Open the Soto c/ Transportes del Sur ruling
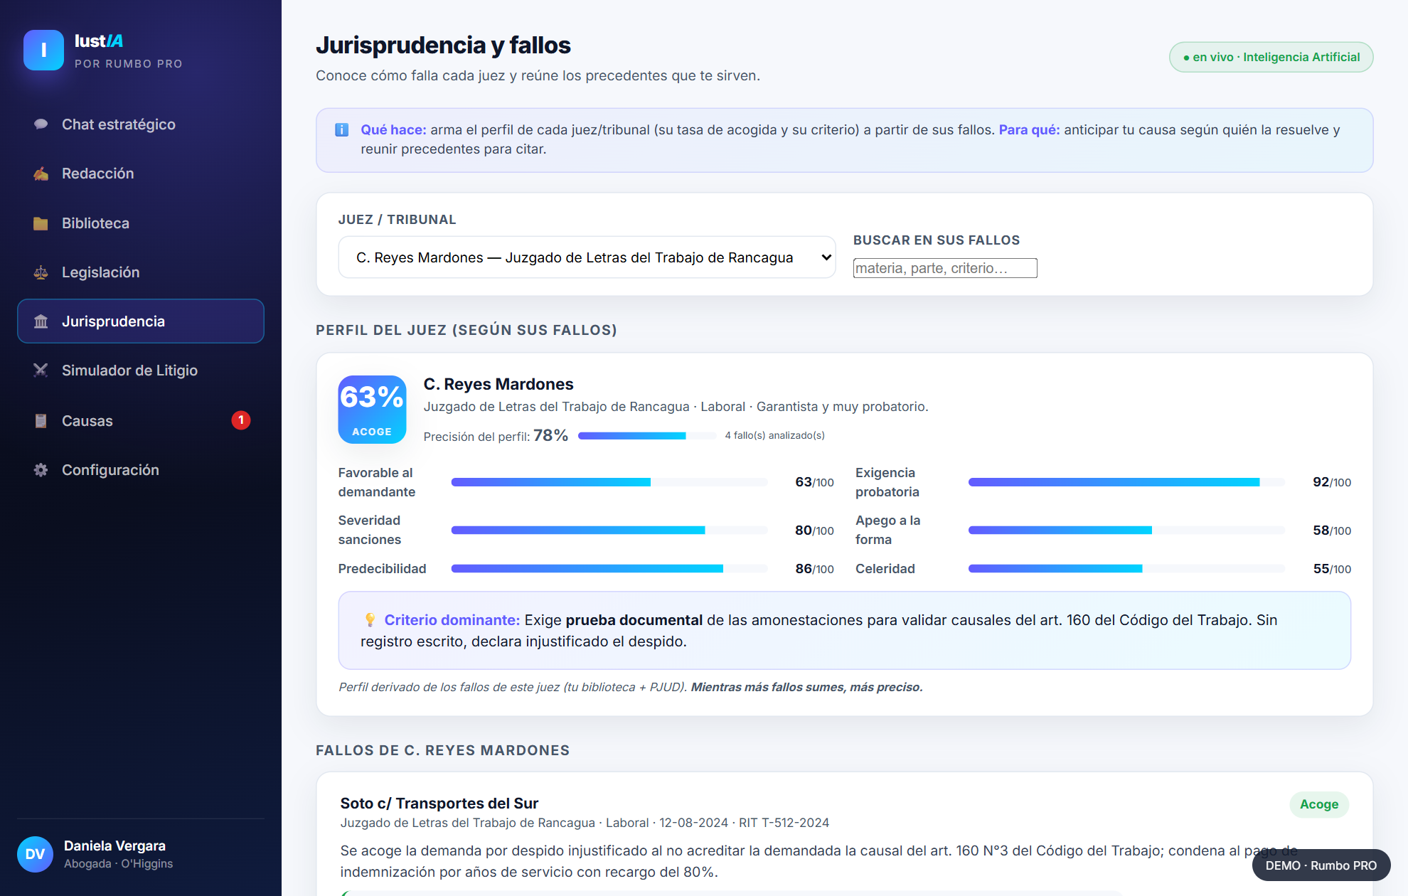Image resolution: width=1408 pixels, height=896 pixels. [439, 804]
